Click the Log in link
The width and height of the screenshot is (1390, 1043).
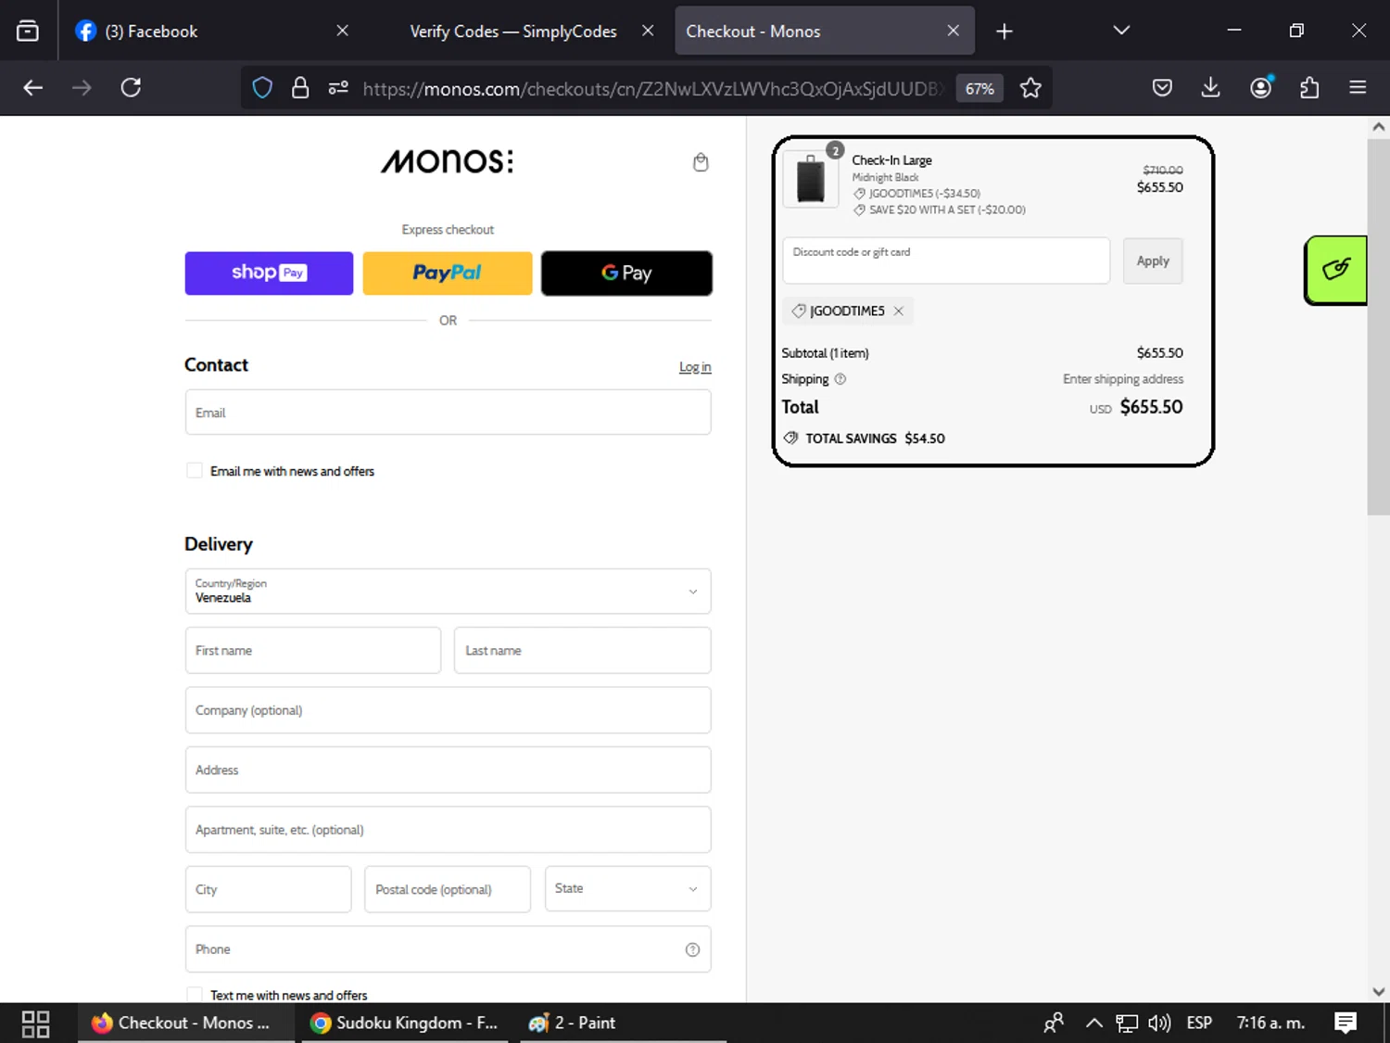point(695,367)
